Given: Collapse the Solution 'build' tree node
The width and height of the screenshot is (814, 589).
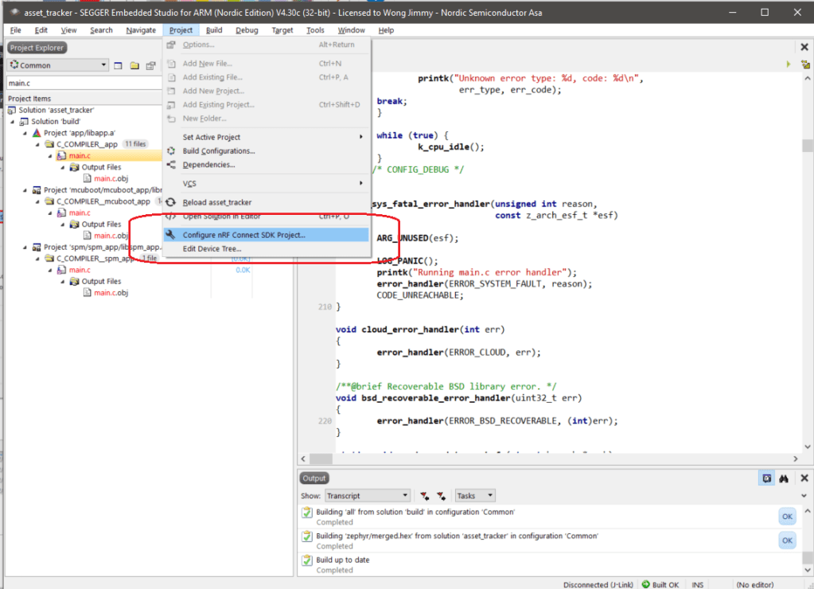Looking at the screenshot, I should pyautogui.click(x=13, y=122).
